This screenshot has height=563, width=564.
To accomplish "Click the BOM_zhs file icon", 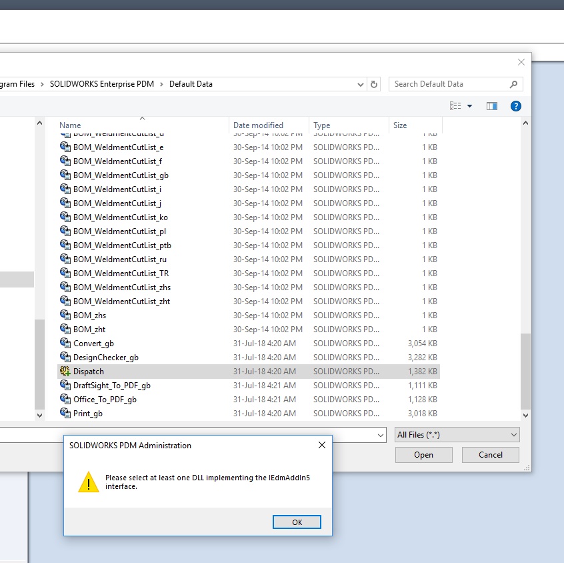I will pos(65,315).
